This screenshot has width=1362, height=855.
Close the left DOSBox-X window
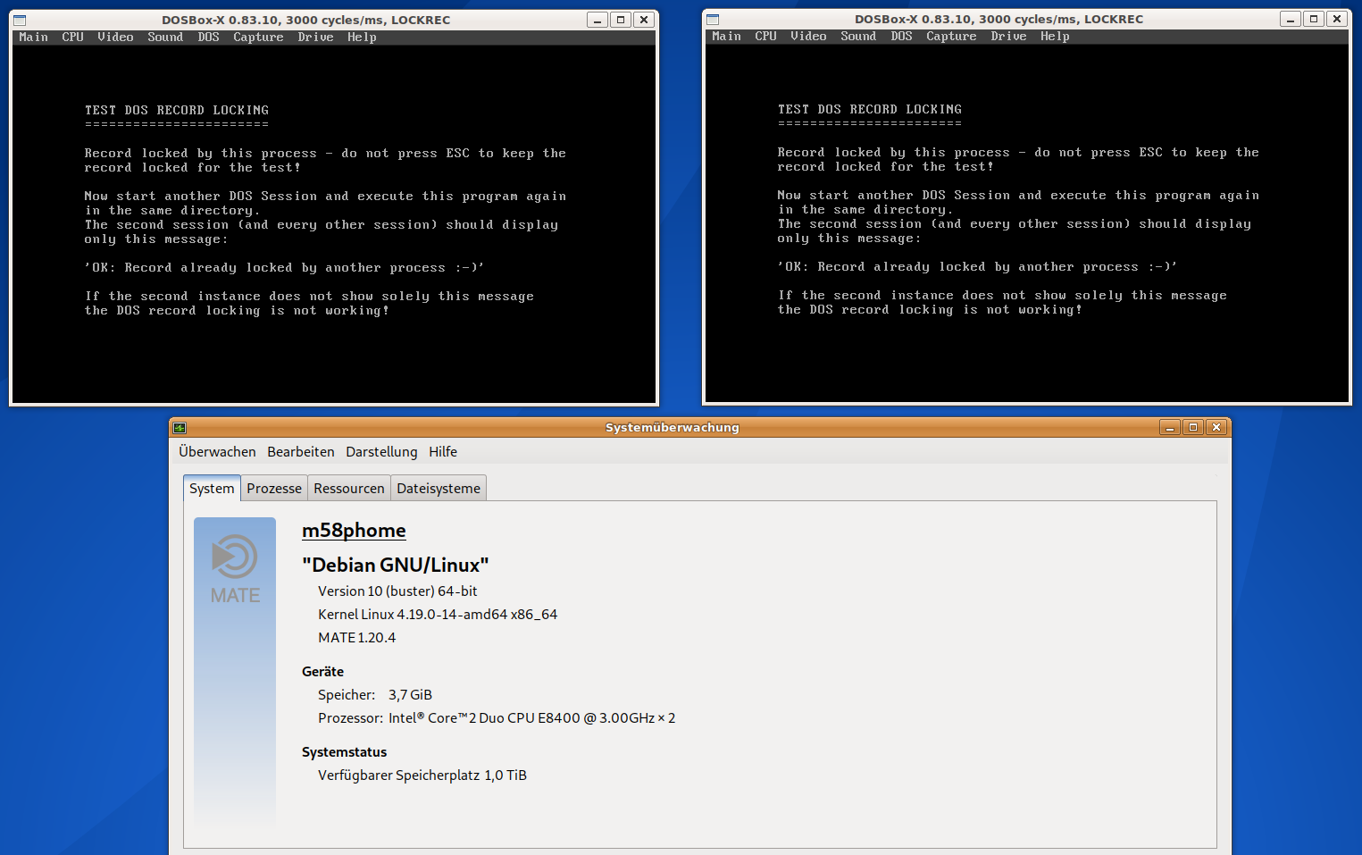click(x=644, y=20)
